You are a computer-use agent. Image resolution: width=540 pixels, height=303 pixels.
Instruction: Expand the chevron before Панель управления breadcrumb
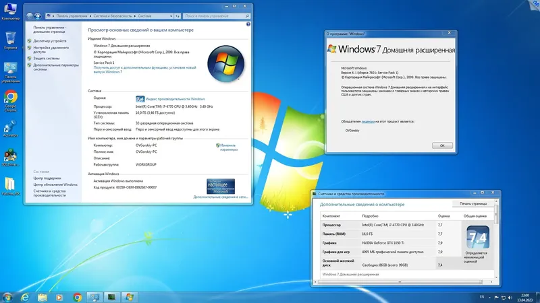click(53, 16)
